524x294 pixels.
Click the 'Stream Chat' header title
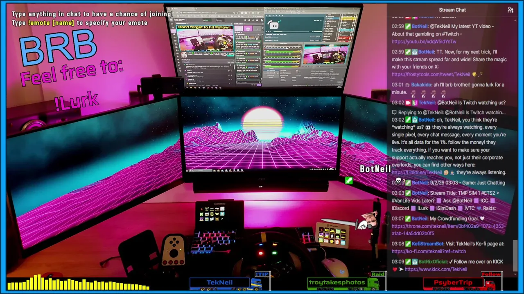click(452, 10)
